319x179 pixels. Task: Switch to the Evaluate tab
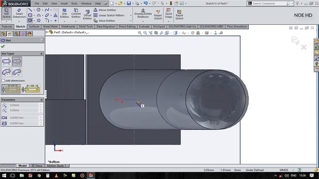144,26
